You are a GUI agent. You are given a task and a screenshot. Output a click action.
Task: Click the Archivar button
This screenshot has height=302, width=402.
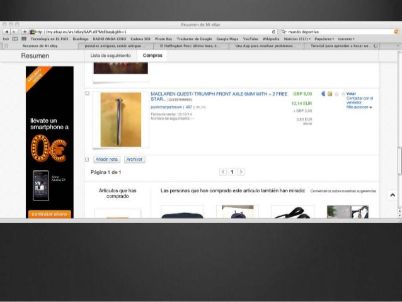click(134, 160)
